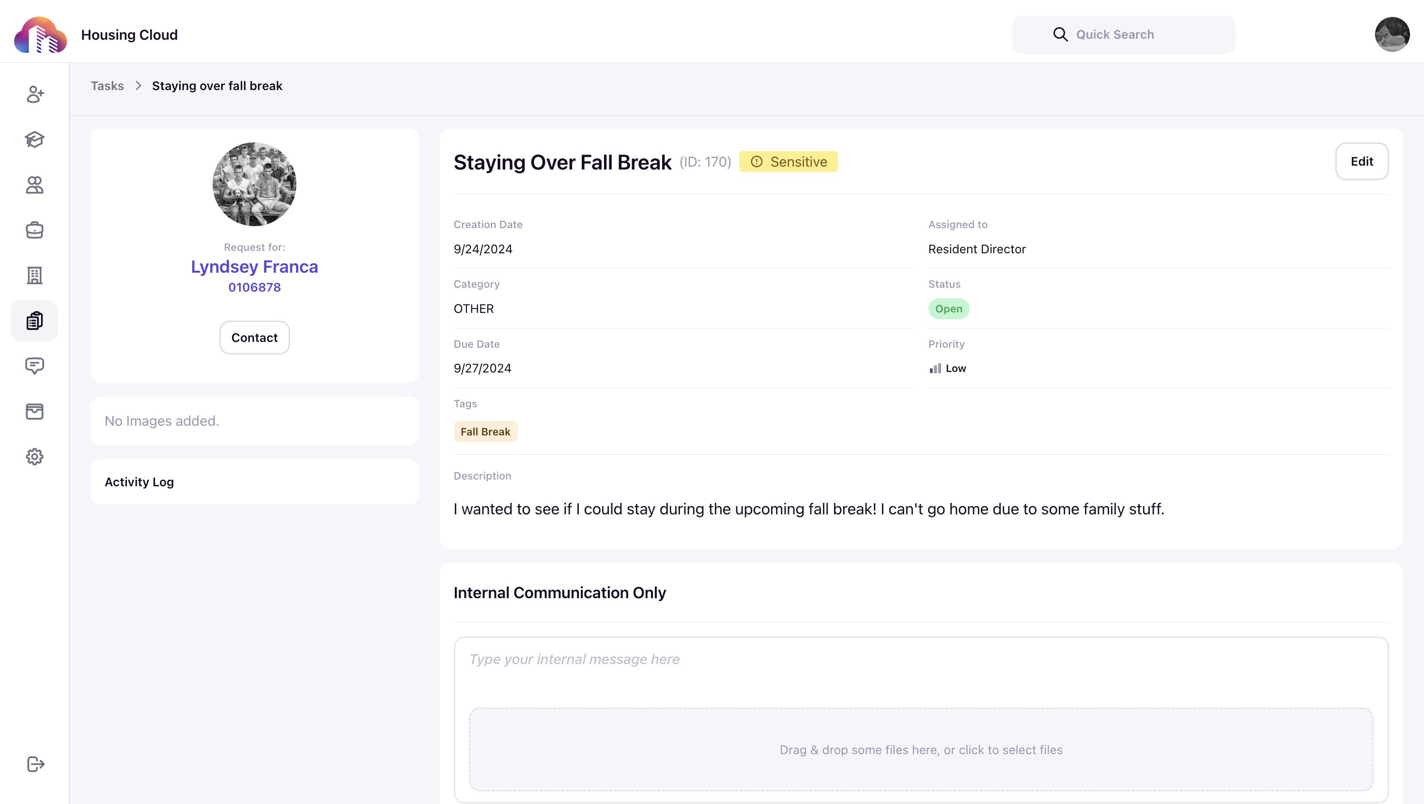This screenshot has width=1424, height=804.
Task: Click the Open status badge
Action: (x=948, y=309)
